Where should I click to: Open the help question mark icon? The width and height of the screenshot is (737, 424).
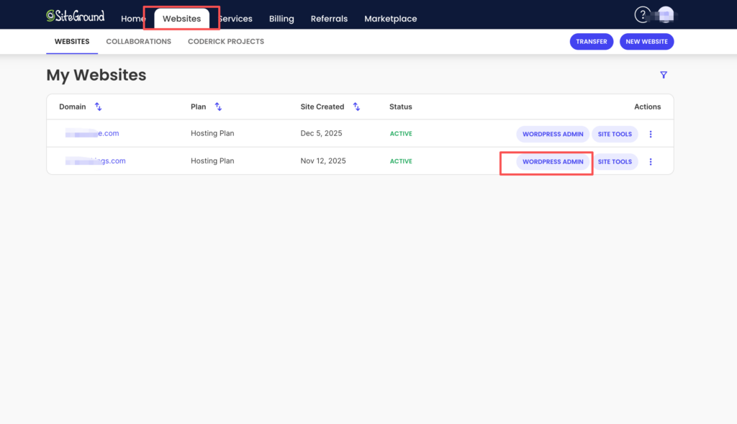[642, 15]
